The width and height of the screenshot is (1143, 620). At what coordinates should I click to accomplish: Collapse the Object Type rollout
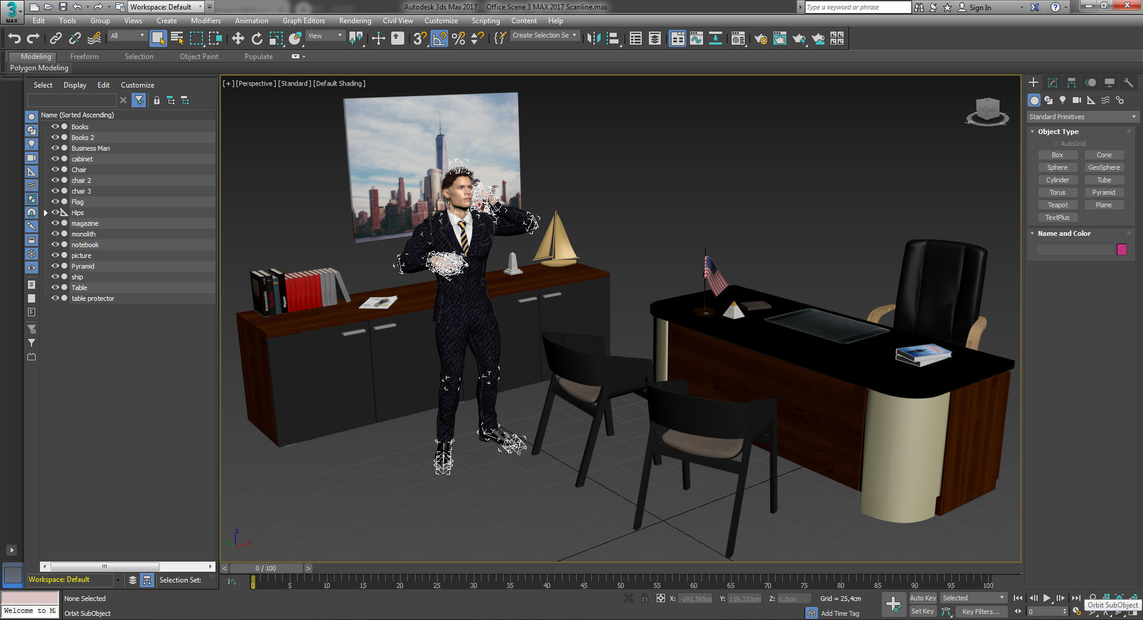1032,132
